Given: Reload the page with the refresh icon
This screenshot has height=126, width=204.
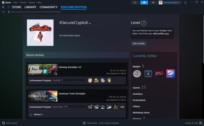Looking at the screenshot, I should [4, 12].
